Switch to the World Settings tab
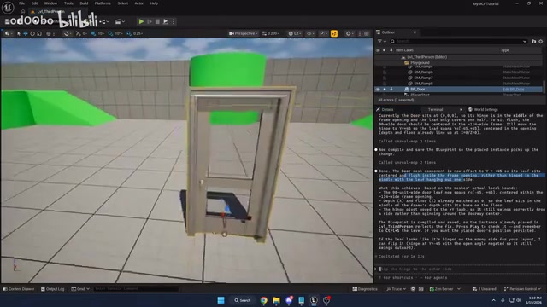The width and height of the screenshot is (547, 307). point(483,110)
